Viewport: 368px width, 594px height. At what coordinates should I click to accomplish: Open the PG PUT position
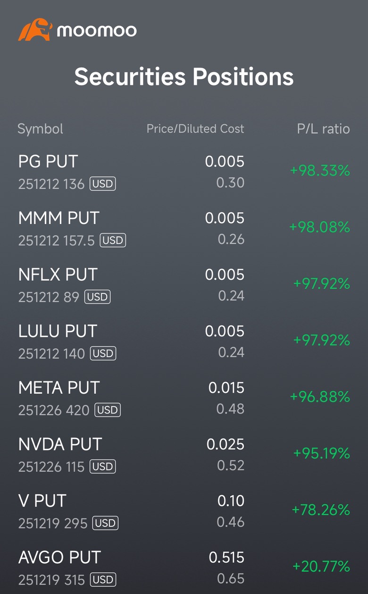48,162
